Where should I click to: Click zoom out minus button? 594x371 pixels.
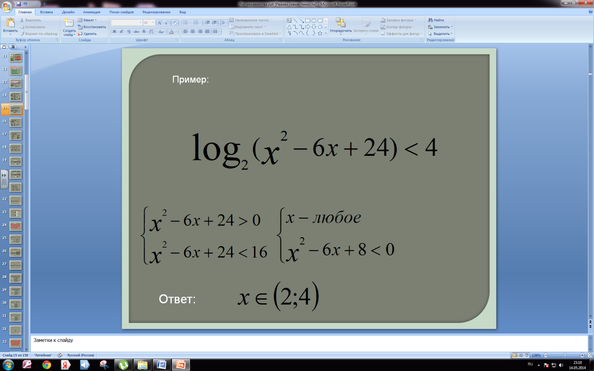[546, 355]
